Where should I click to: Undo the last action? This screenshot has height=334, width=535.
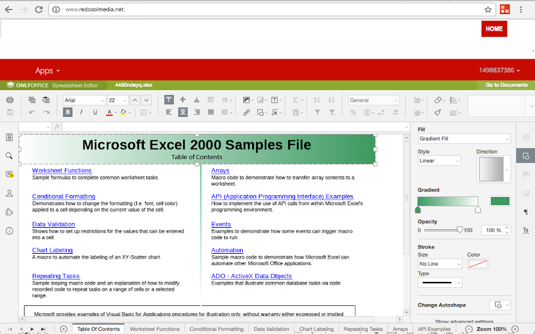[x=32, y=112]
